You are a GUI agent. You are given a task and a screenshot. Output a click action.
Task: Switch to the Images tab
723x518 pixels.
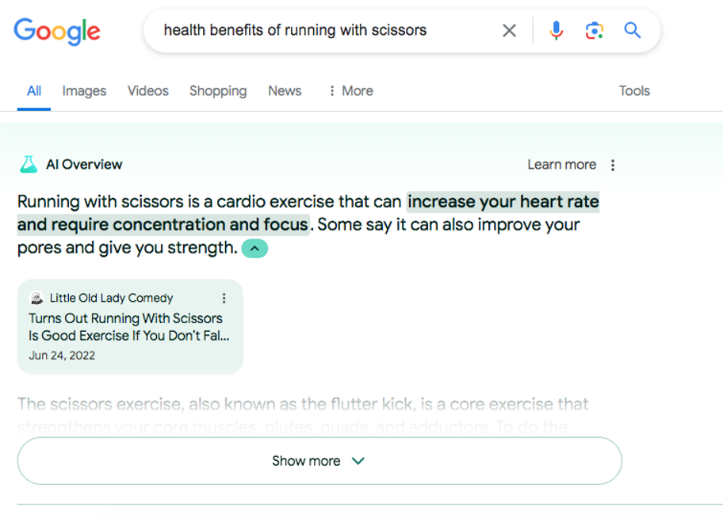(x=84, y=91)
